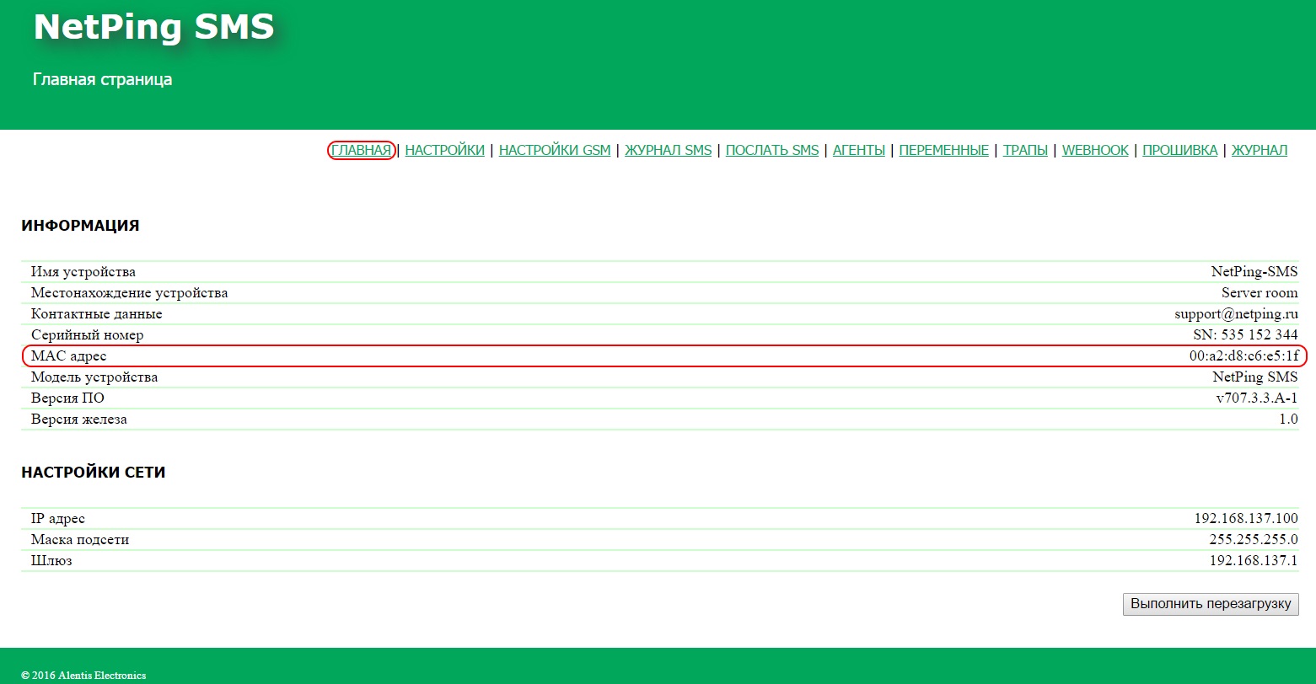Select the gateway value 192.168.137.1
Screen dimensions: 1316x684
point(1254,561)
